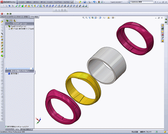This screenshot has height=134, width=168.
Task: Expand the デフォルト configuration node
Action: point(9,29)
